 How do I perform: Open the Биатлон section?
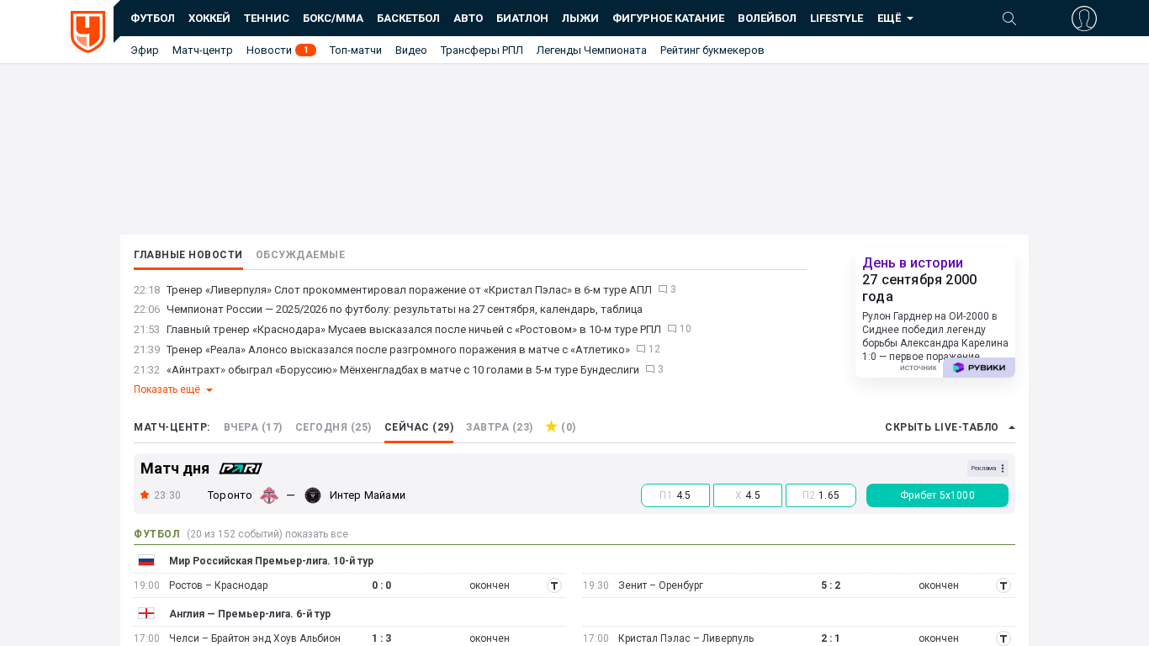[x=522, y=19]
